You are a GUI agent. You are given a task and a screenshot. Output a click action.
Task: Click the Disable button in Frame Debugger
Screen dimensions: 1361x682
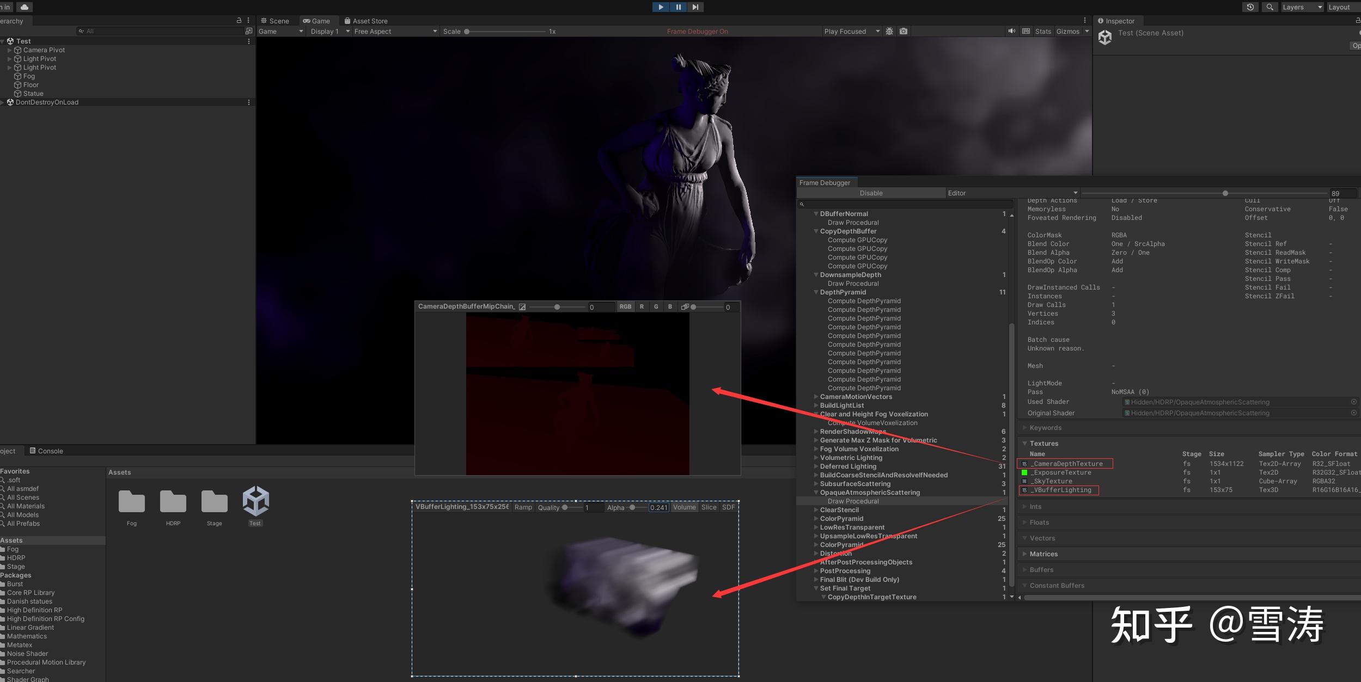point(871,193)
